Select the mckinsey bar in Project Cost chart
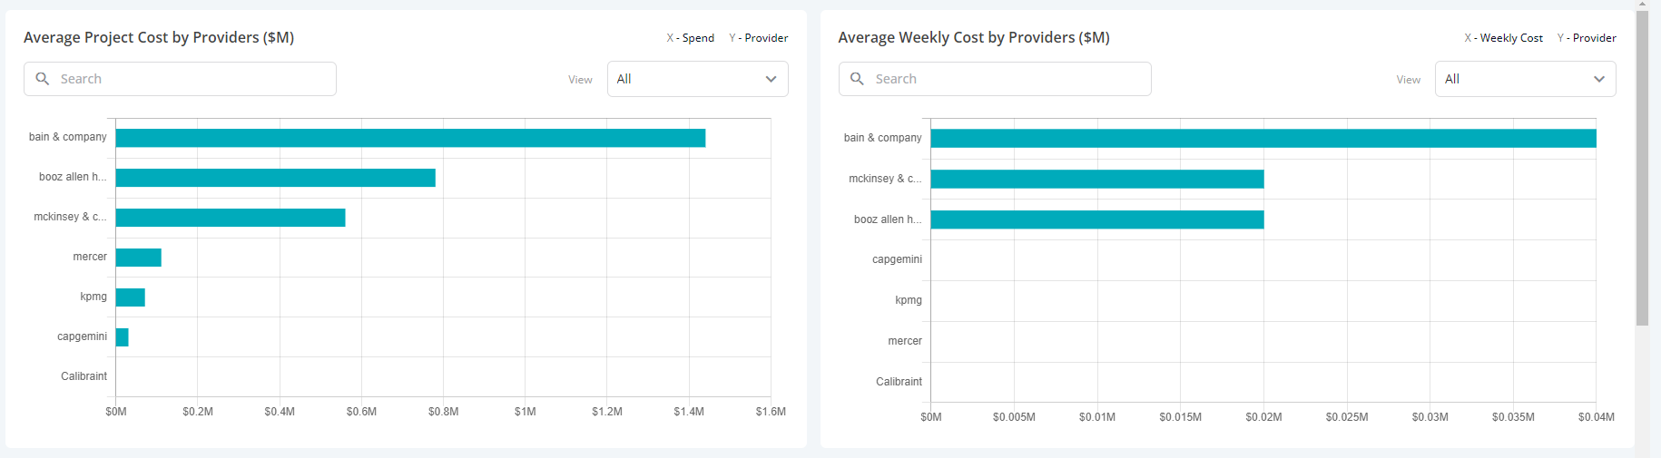1661x458 pixels. point(231,218)
